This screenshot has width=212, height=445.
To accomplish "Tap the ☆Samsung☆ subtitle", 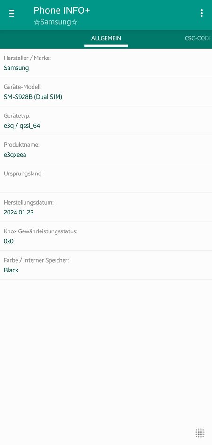I will point(56,22).
